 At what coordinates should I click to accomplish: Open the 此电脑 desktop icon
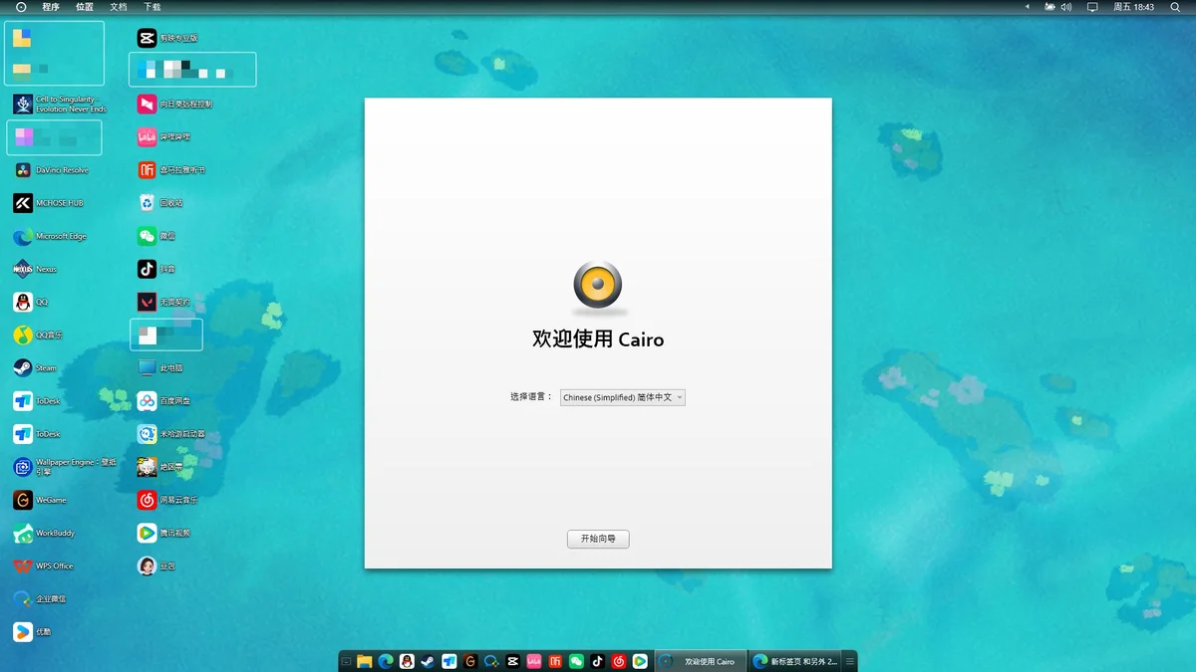coord(160,368)
